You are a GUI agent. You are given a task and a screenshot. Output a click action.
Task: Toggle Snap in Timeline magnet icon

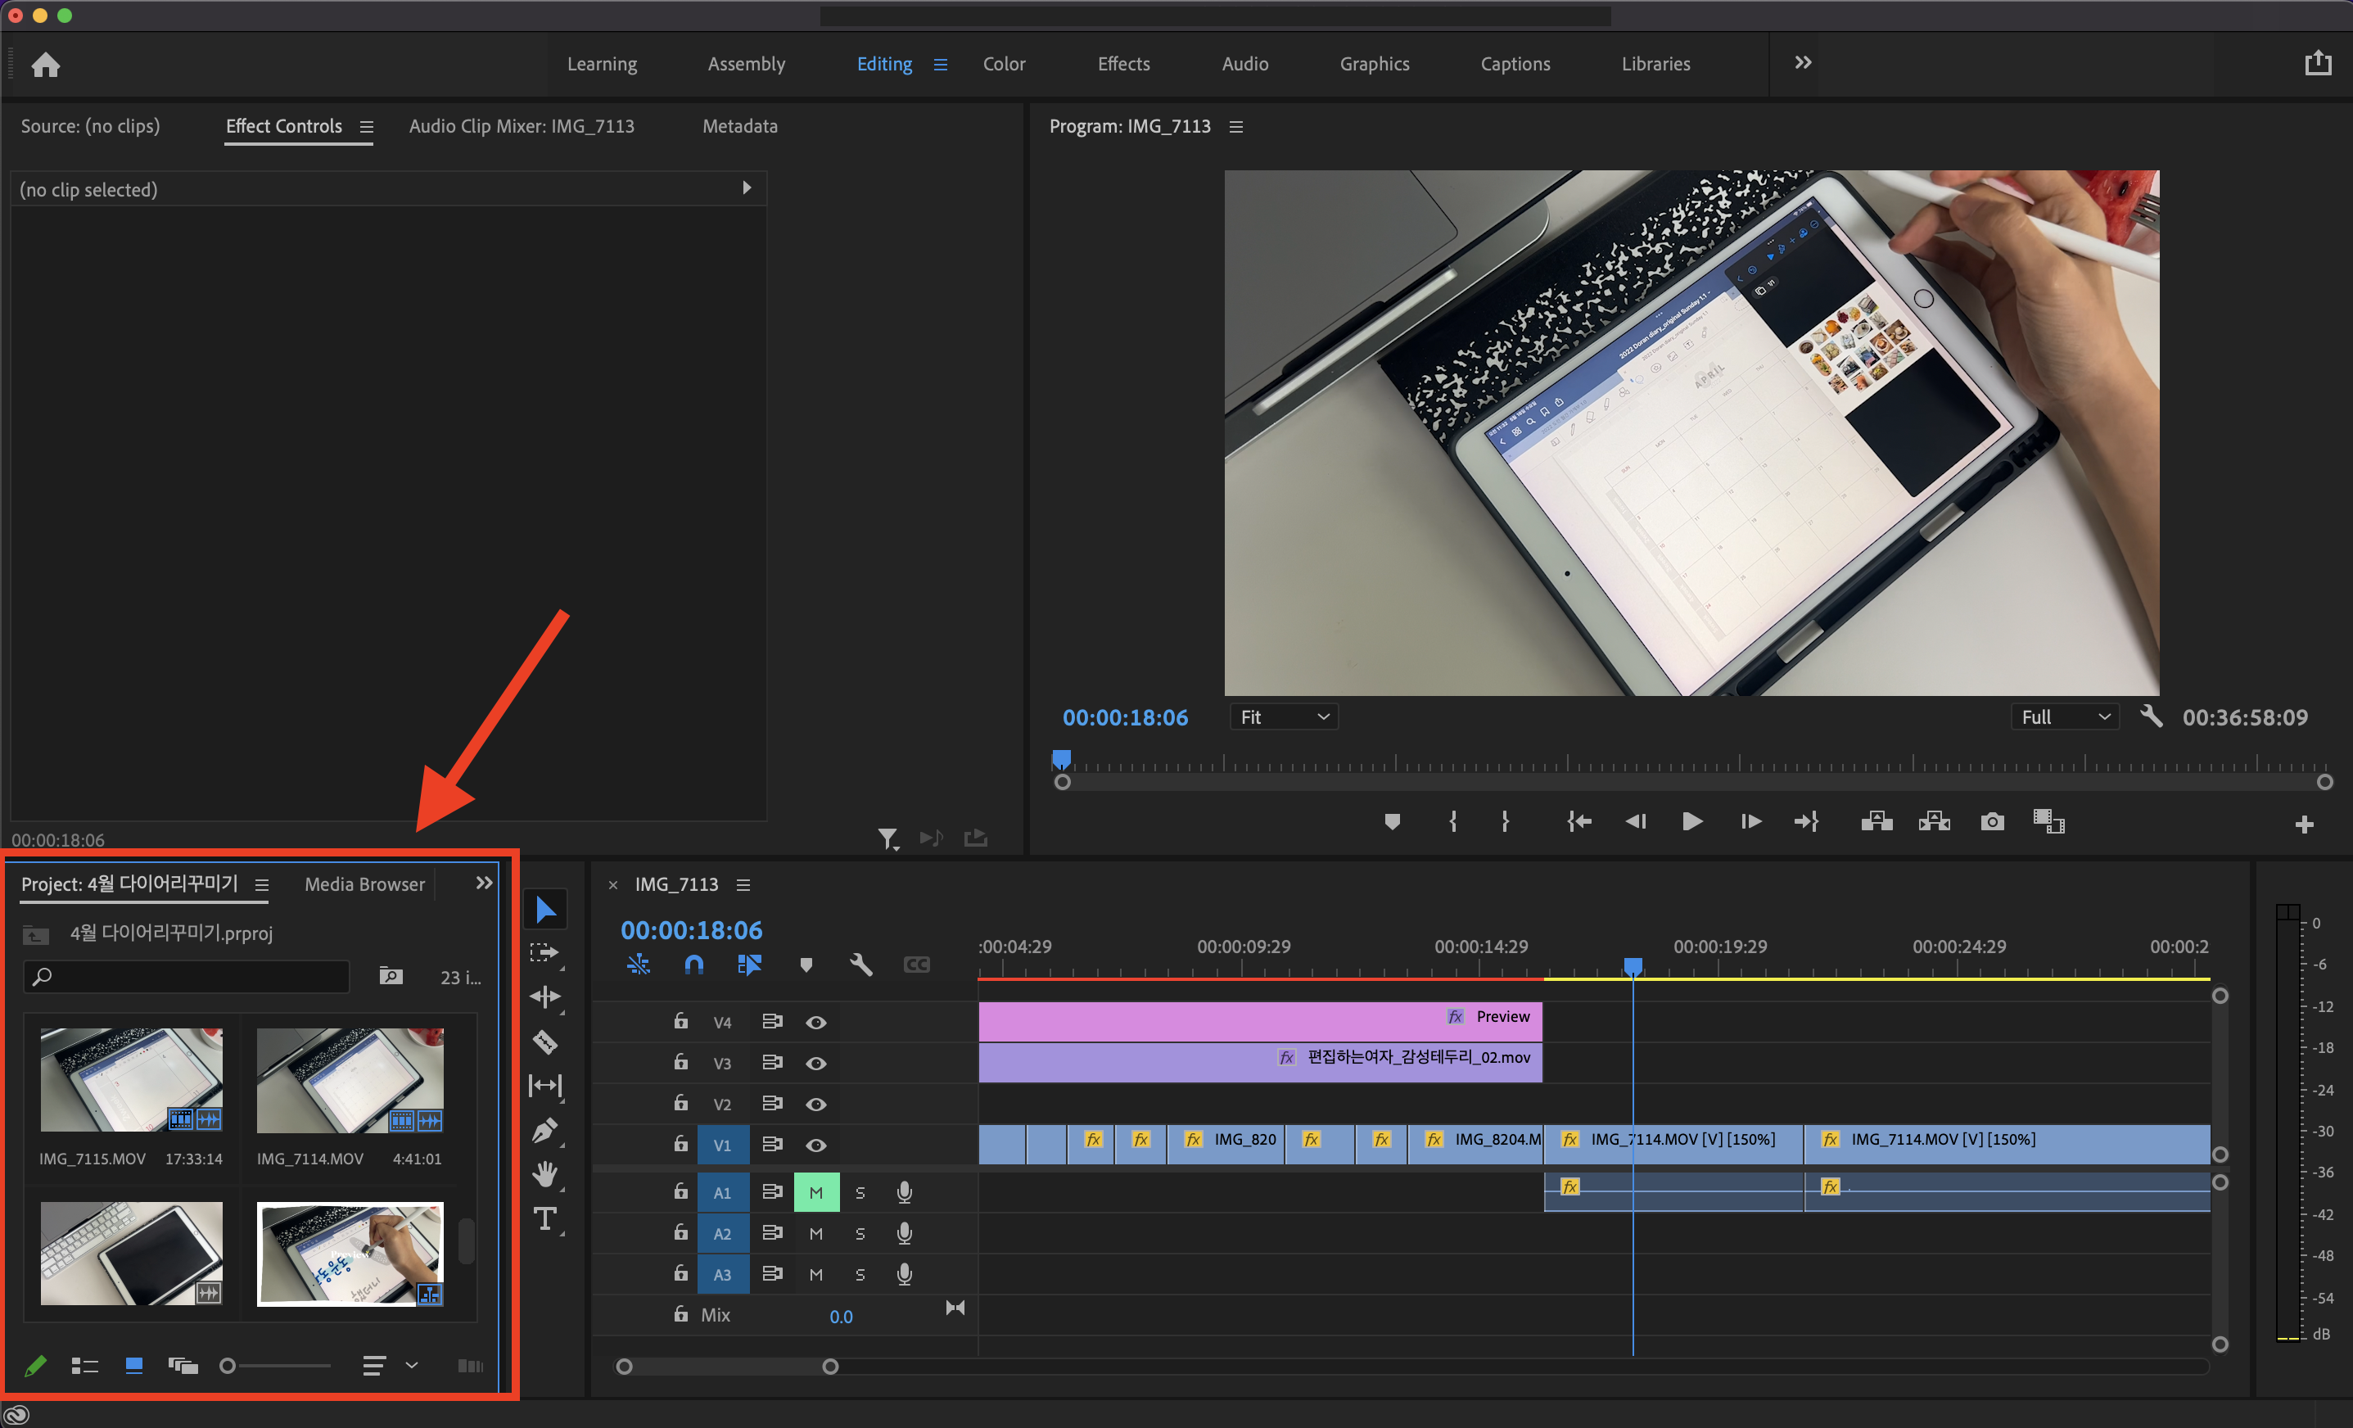[x=694, y=965]
